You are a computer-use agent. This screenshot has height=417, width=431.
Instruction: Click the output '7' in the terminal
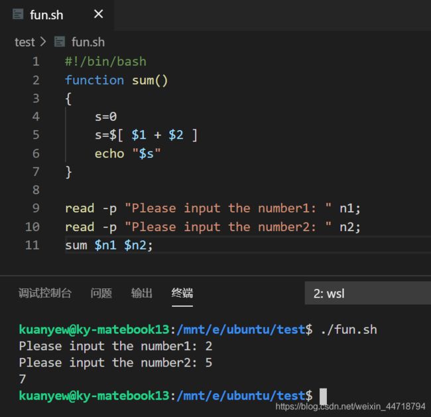point(23,379)
